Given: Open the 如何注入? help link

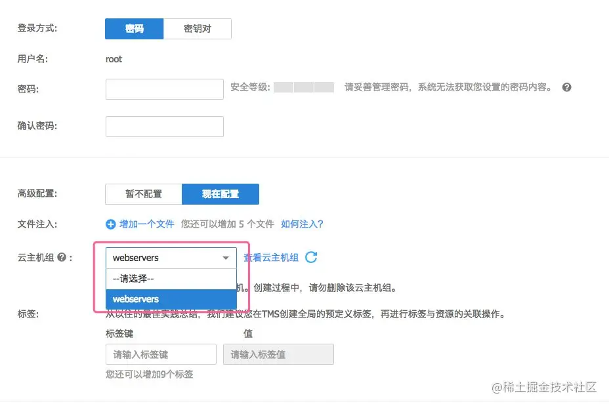Looking at the screenshot, I should click(x=302, y=224).
